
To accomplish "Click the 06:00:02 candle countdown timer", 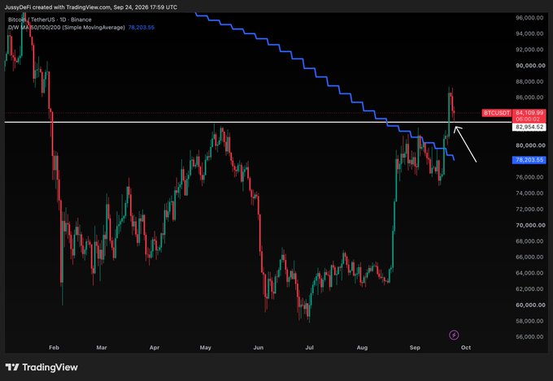I will click(527, 119).
